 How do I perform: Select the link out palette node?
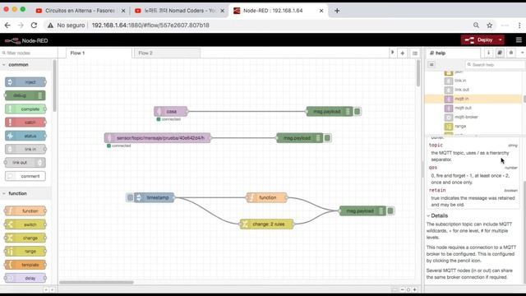25,163
